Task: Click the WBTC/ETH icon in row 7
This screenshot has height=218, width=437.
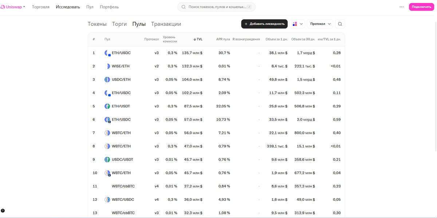Action: click(x=107, y=133)
